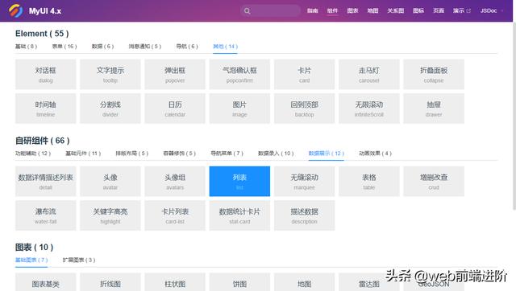Open the 对话框 dialog card
This screenshot has width=516, height=291.
click(45, 74)
